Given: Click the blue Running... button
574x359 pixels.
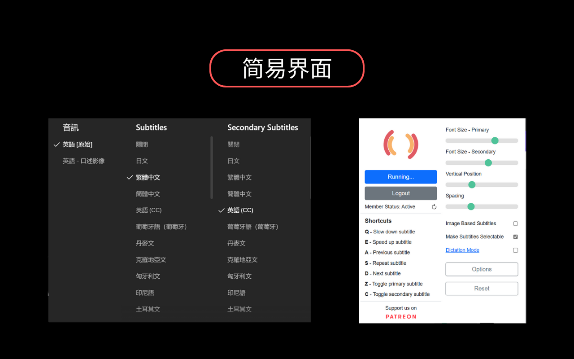Looking at the screenshot, I should click(x=401, y=177).
